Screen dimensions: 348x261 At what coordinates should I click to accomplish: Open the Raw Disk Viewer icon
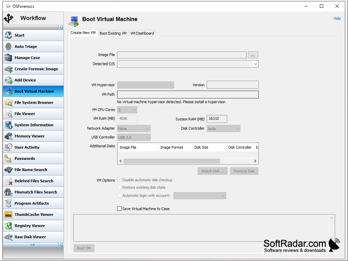pyautogui.click(x=8, y=237)
